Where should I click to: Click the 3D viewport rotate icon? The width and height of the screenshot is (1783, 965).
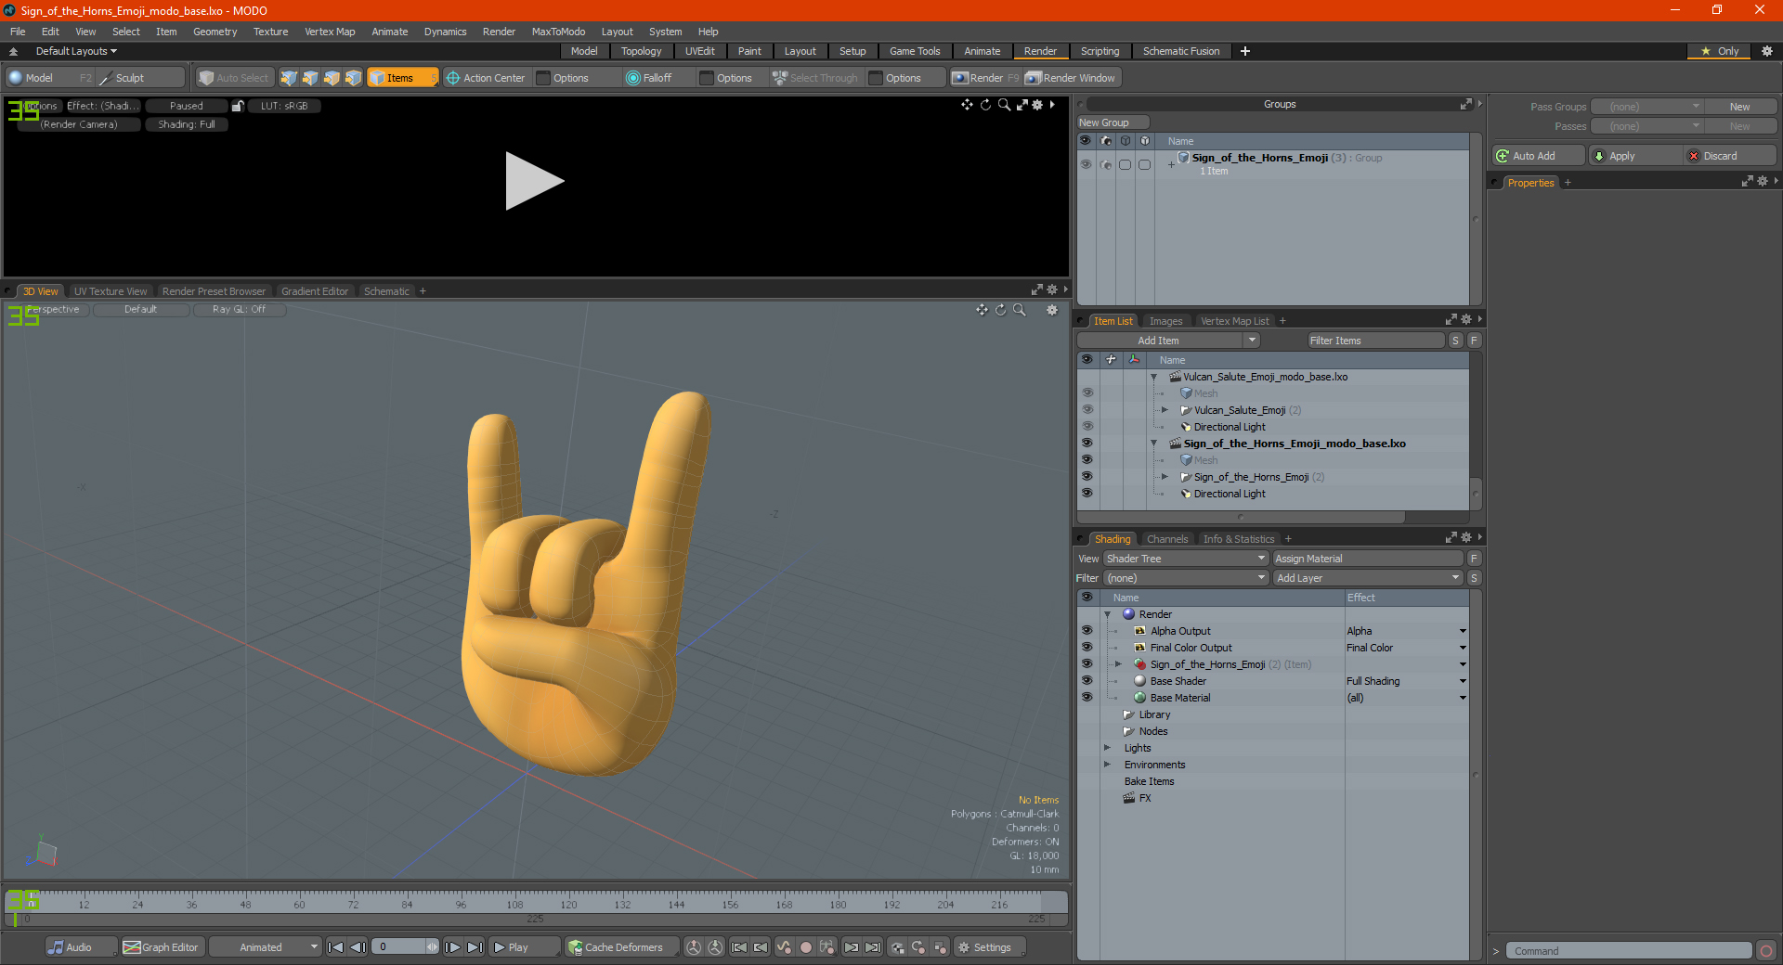point(1000,310)
